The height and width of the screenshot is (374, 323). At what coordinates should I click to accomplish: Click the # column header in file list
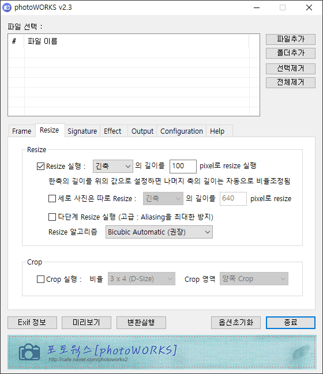click(16, 41)
